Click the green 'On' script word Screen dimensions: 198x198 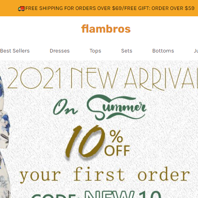65,107
